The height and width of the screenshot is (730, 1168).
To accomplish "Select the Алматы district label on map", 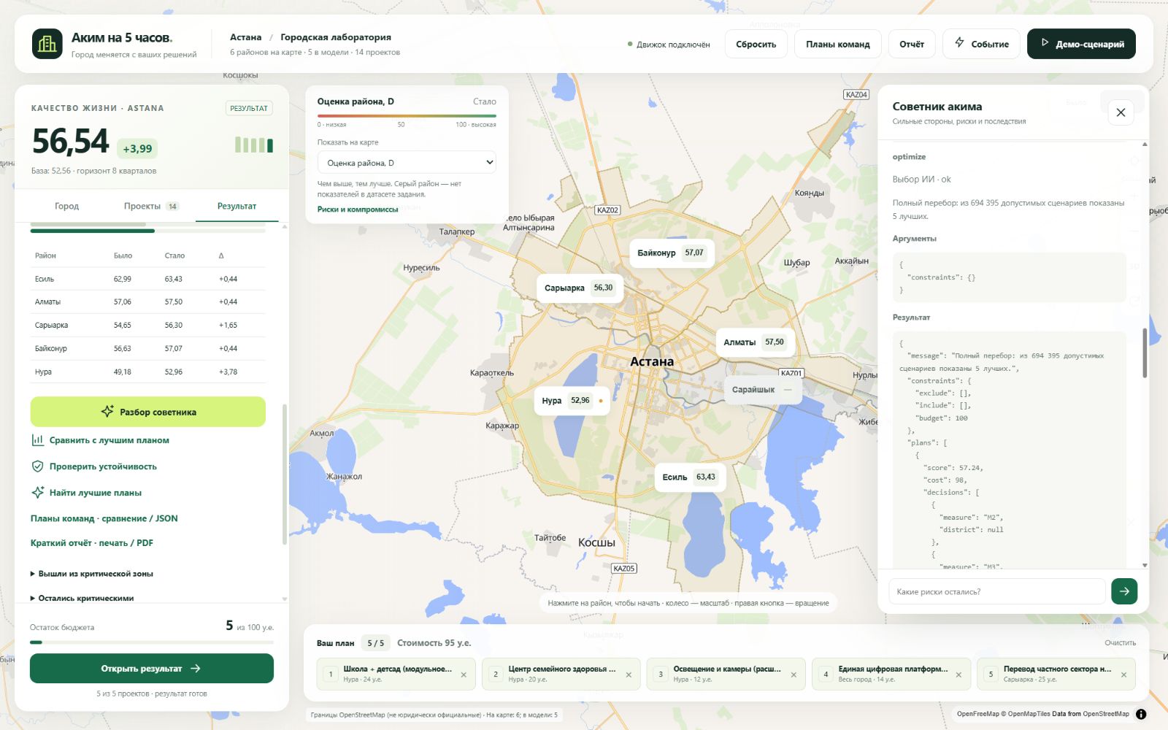I will click(x=754, y=342).
